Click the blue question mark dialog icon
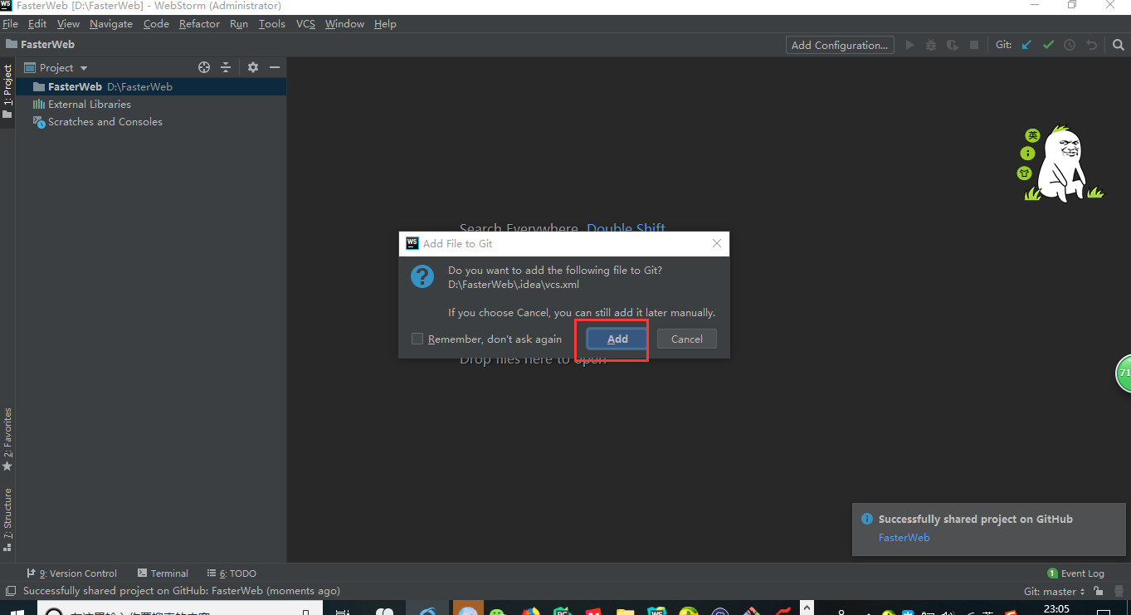This screenshot has height=615, width=1131. [422, 276]
